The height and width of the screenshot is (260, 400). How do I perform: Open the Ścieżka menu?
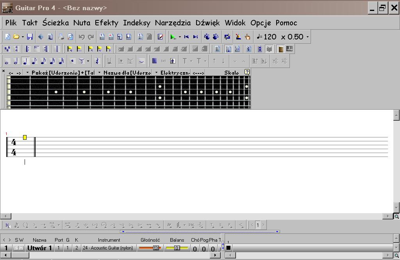tap(55, 23)
